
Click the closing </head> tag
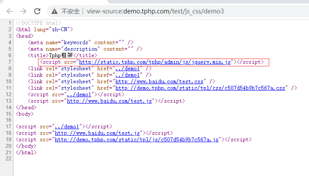click(26, 108)
